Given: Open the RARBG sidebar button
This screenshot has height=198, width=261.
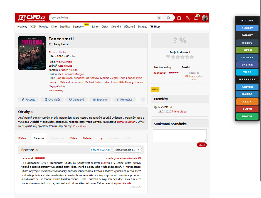Looking at the screenshot, I should pyautogui.click(x=247, y=94).
